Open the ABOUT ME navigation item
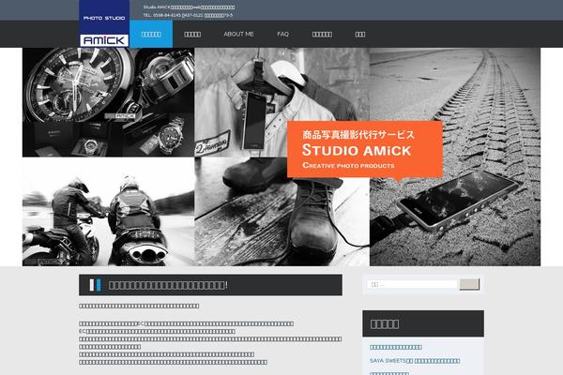This screenshot has width=563, height=375. [x=238, y=34]
